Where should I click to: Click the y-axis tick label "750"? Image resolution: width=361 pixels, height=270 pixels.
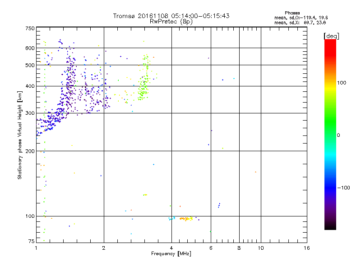pyautogui.click(x=30, y=28)
